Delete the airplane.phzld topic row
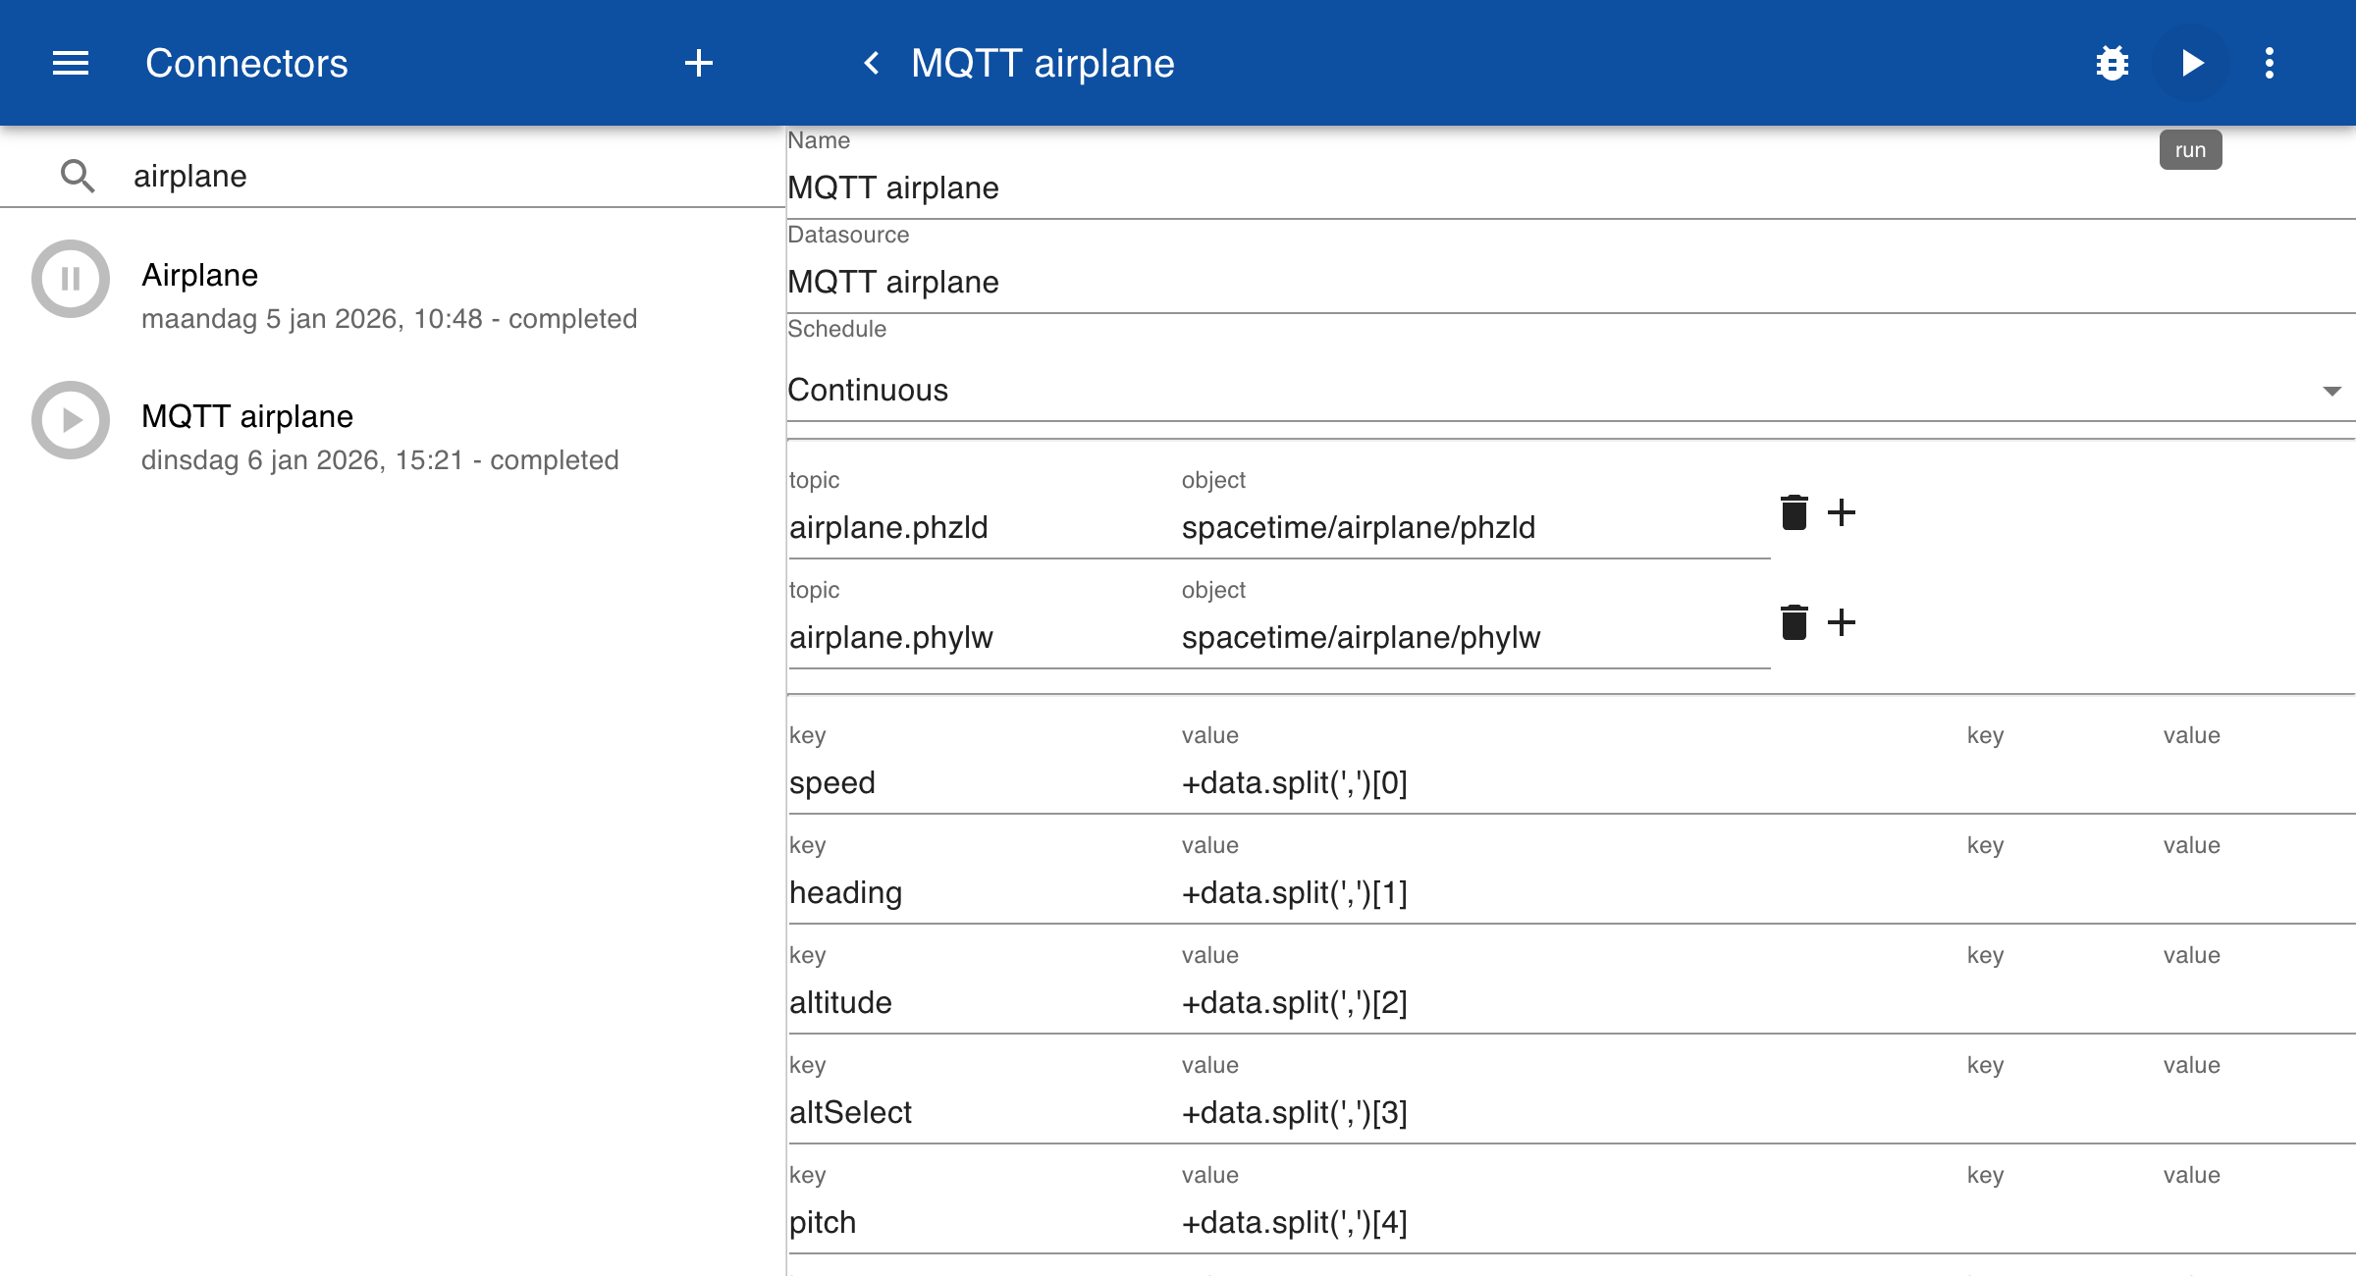 click(x=1794, y=512)
